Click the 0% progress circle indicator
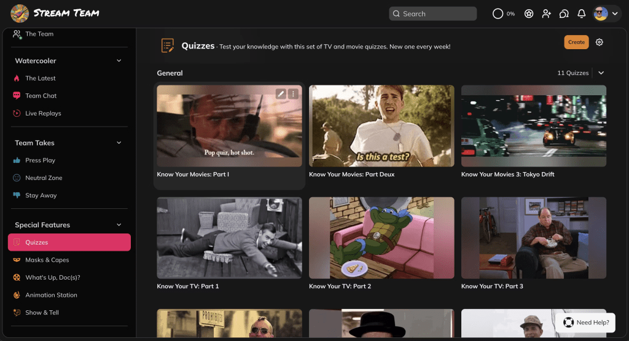Screen dimensions: 629x341 point(498,14)
